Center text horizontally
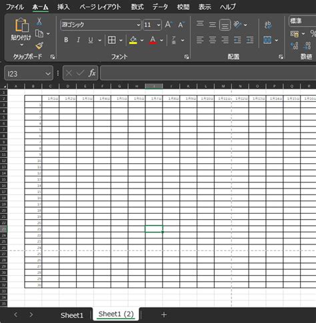Viewport: 316px width, 323px height. click(x=213, y=40)
